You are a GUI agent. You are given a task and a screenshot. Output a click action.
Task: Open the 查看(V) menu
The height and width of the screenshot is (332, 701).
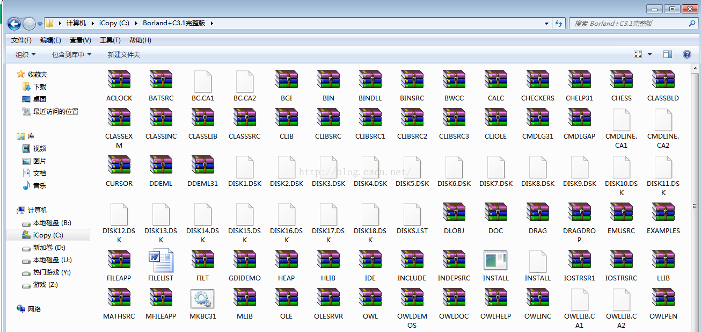point(81,40)
